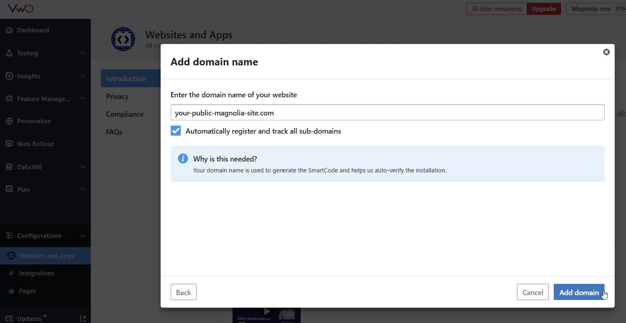
Task: Expand the Testing menu chevron
Action: 83,53
